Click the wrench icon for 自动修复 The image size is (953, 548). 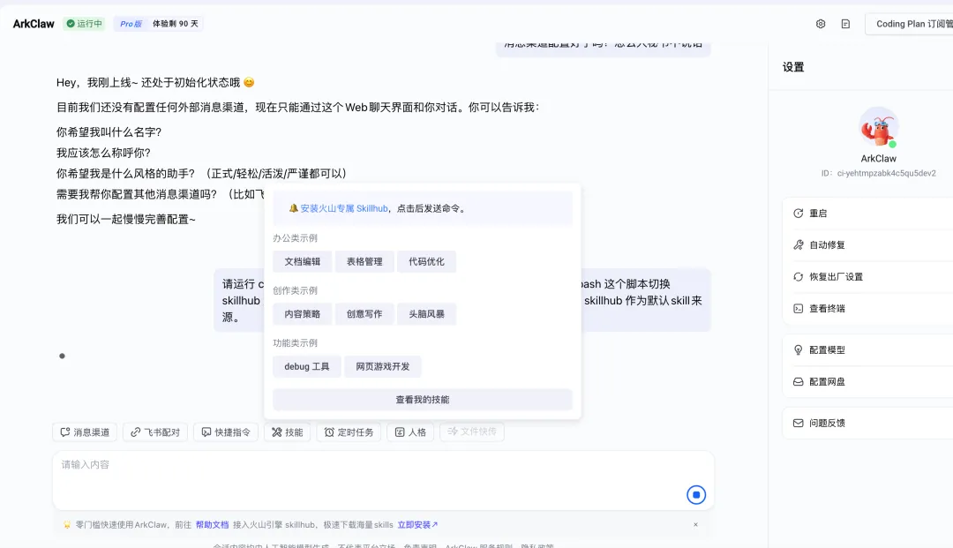pos(798,244)
